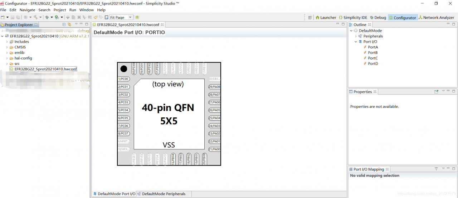
Task: Close the Outline view tab
Action: point(370,25)
